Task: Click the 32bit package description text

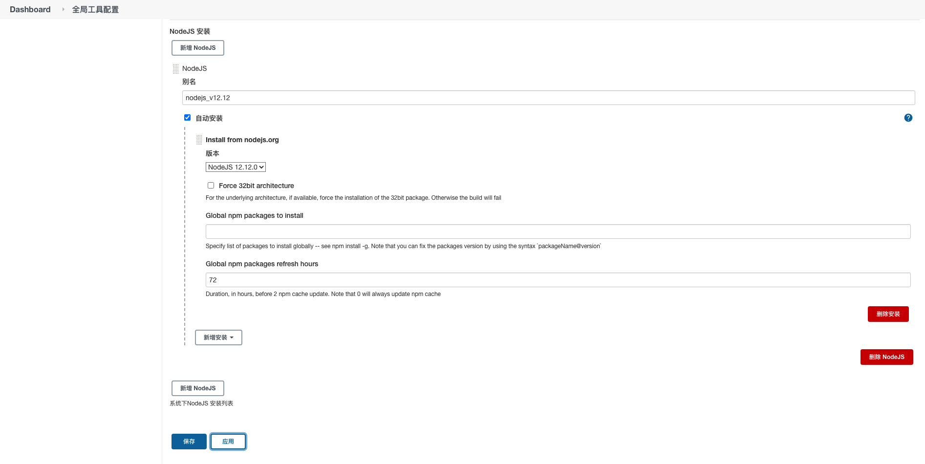Action: point(353,198)
